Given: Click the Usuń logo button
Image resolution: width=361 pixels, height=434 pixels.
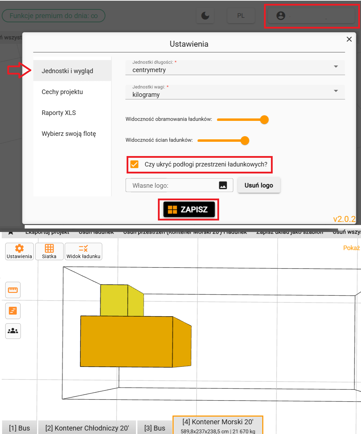Looking at the screenshot, I should (x=259, y=185).
